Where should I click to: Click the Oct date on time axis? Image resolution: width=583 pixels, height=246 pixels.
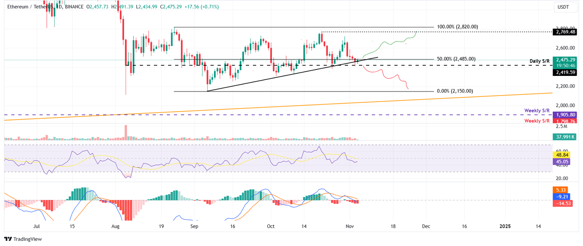(271, 226)
